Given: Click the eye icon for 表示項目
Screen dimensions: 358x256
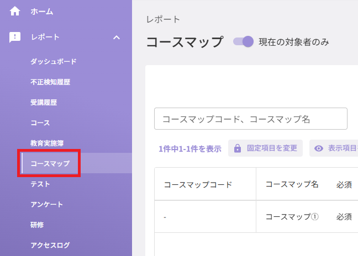Looking at the screenshot, I should pyautogui.click(x=319, y=148).
